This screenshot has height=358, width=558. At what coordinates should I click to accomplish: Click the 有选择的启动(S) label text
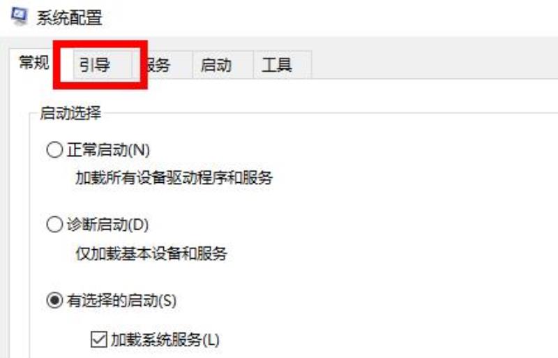[121, 301]
